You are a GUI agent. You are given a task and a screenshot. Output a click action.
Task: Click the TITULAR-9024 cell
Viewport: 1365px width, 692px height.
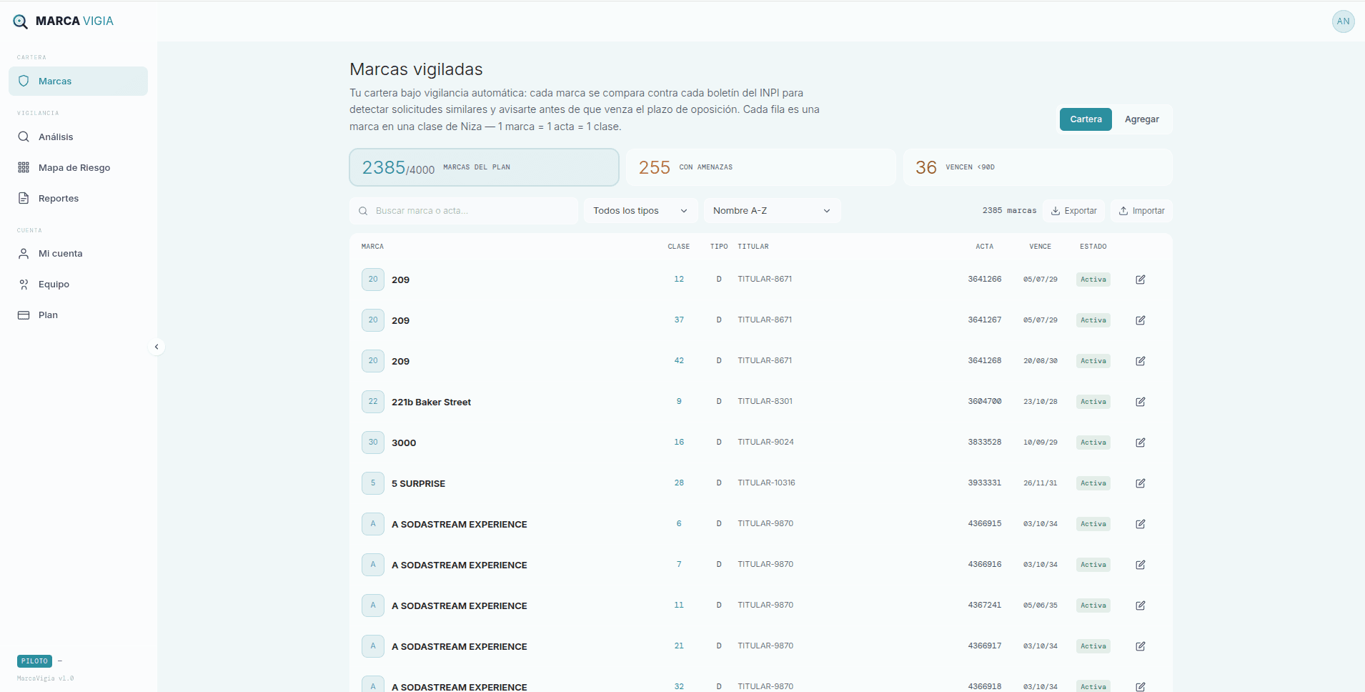765,442
